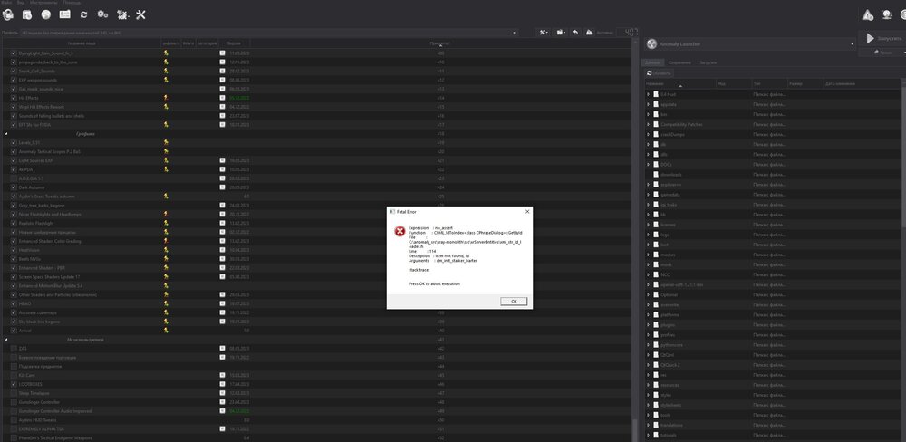This screenshot has width=906, height=442.
Task: Toggle the Hit Effects mod checkbox
Action: (14, 98)
